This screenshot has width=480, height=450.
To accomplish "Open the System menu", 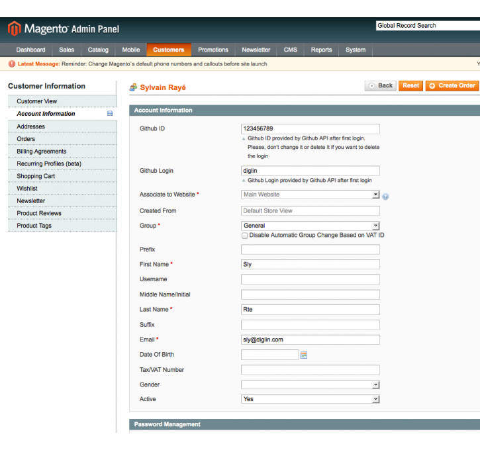I will pos(356,50).
